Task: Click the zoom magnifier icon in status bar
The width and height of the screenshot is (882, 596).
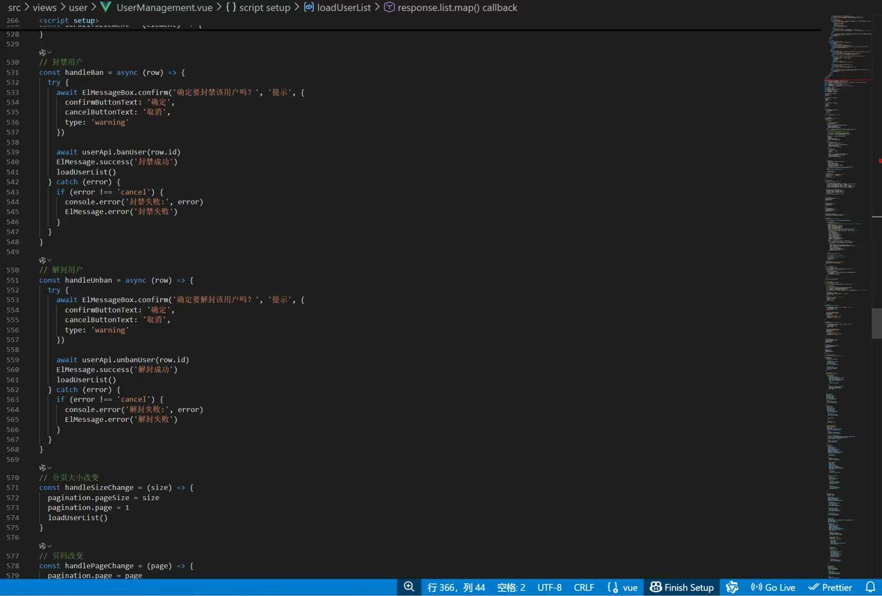Action: pos(409,587)
